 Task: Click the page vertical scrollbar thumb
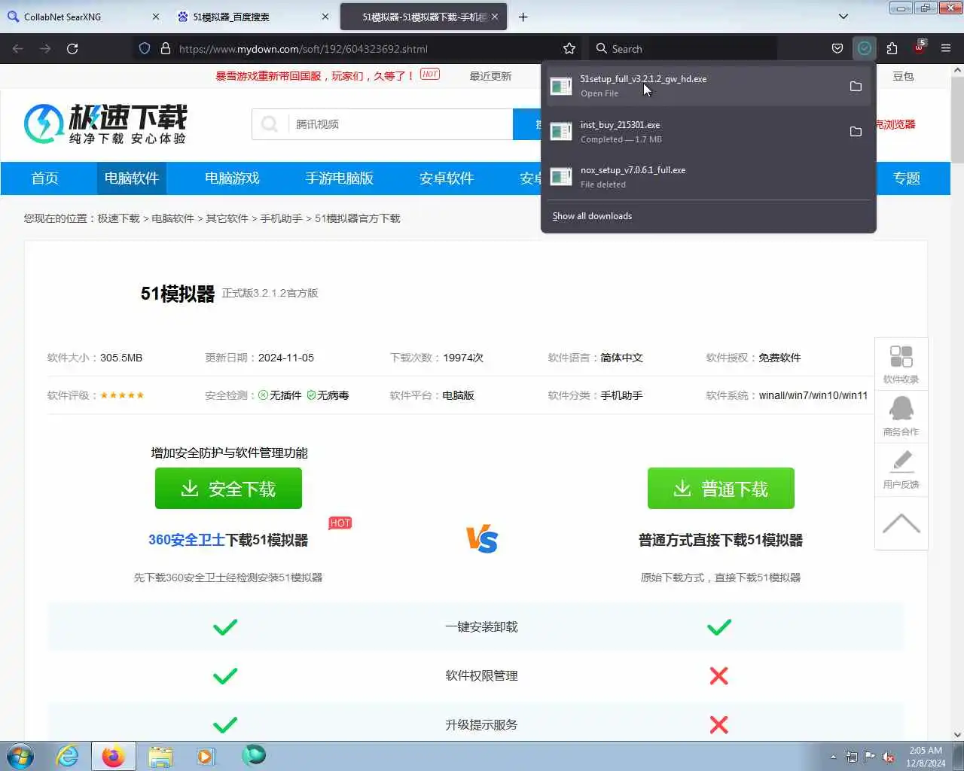point(957,119)
